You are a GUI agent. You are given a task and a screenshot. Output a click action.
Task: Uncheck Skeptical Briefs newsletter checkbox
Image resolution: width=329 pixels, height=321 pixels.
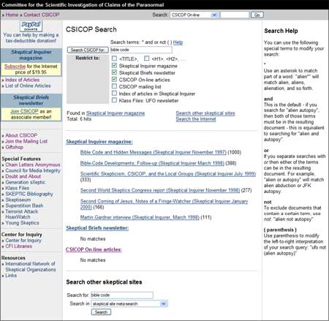coord(114,72)
